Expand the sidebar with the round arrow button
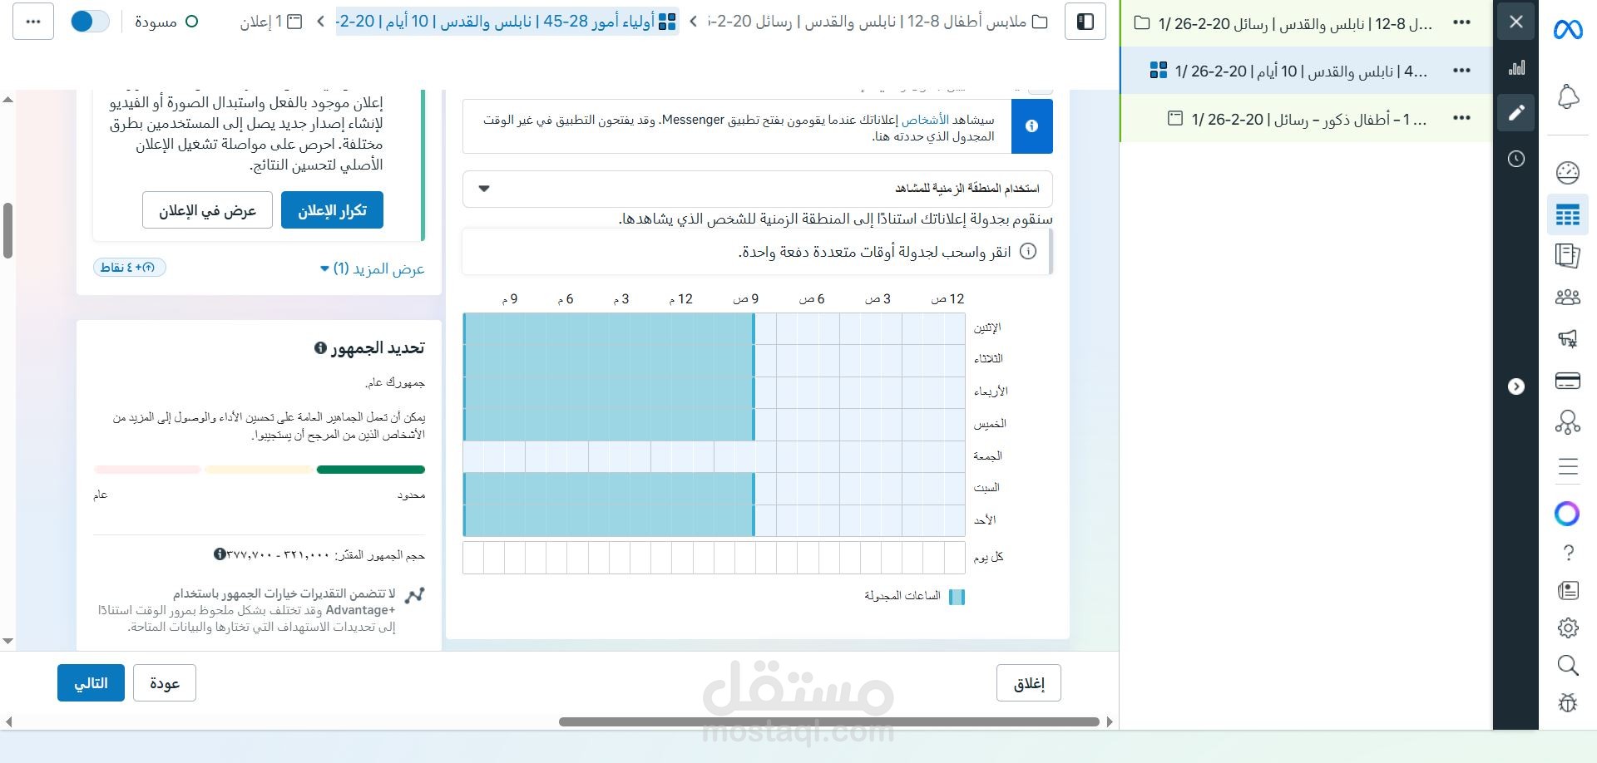1597x763 pixels. click(x=1516, y=386)
